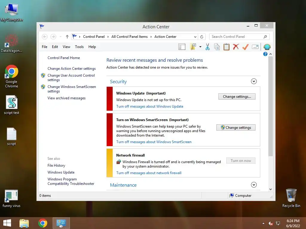Select the DataWagon desktop shortcut
The width and height of the screenshot is (306, 229).
(x=11, y=43)
